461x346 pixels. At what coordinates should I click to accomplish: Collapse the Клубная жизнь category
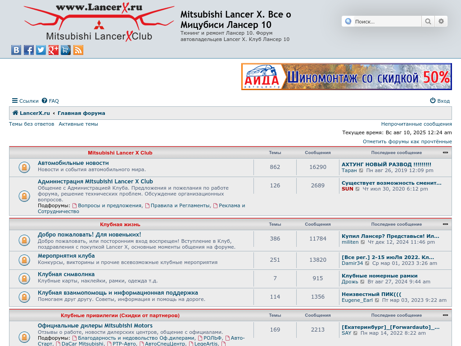pyautogui.click(x=445, y=224)
